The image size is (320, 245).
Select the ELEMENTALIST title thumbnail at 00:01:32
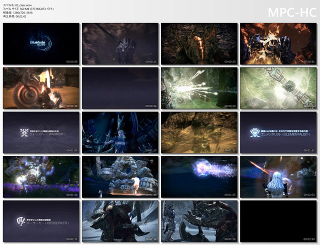click(x=278, y=132)
